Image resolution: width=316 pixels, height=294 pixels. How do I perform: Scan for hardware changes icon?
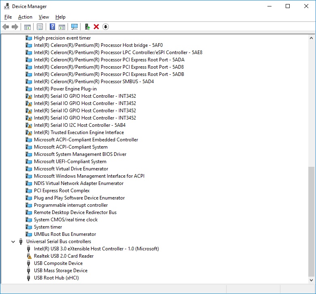[x=74, y=27]
